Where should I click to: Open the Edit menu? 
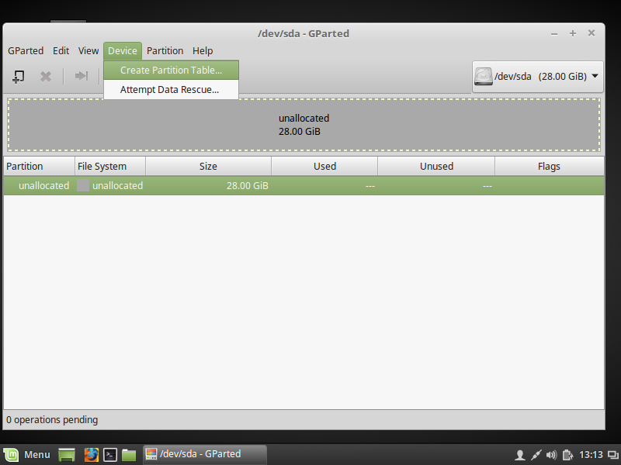[61, 51]
